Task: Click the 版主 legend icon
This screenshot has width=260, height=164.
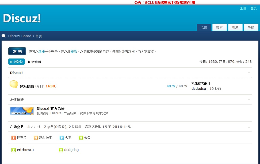Action: coord(62,138)
